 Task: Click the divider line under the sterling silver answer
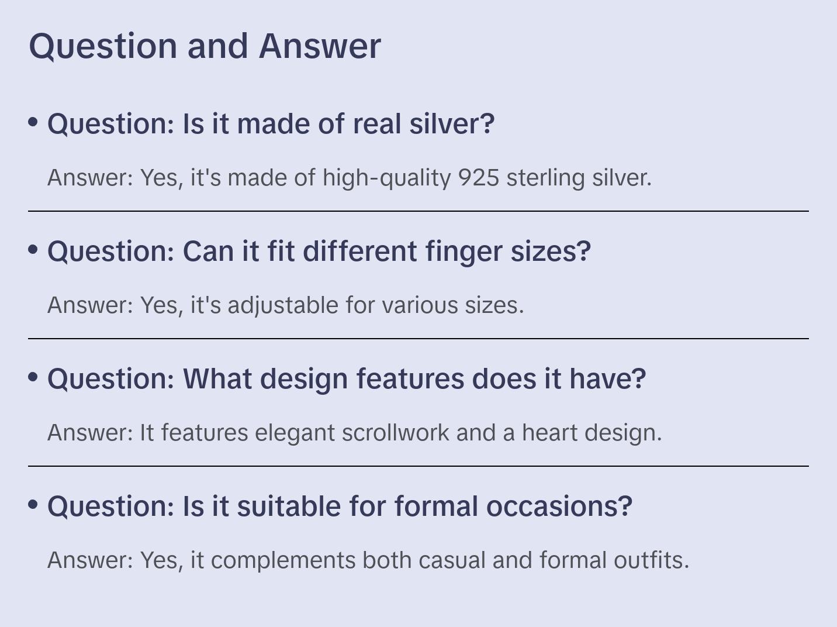[418, 211]
